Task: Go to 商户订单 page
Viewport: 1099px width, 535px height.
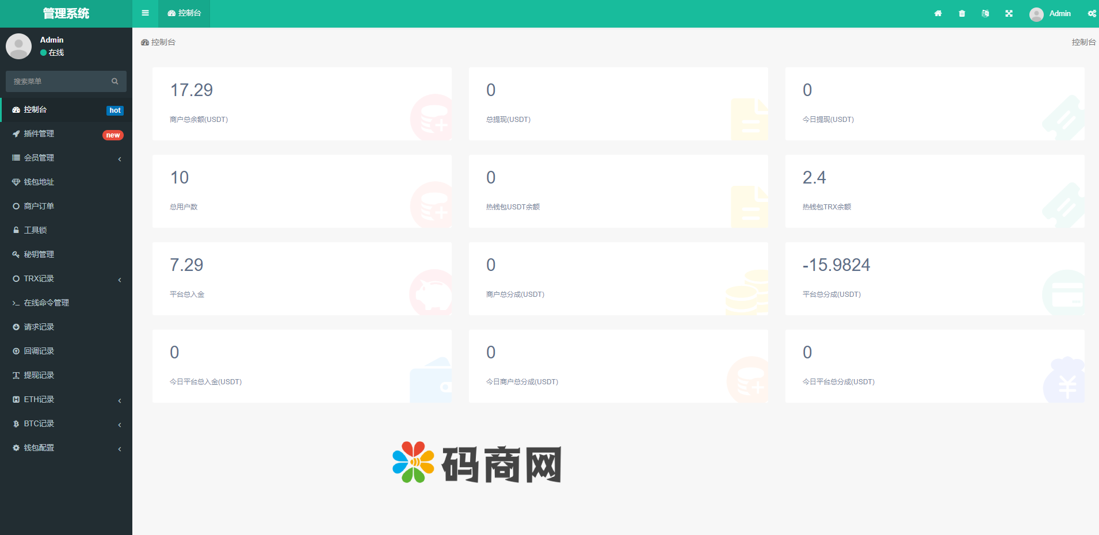Action: point(39,206)
